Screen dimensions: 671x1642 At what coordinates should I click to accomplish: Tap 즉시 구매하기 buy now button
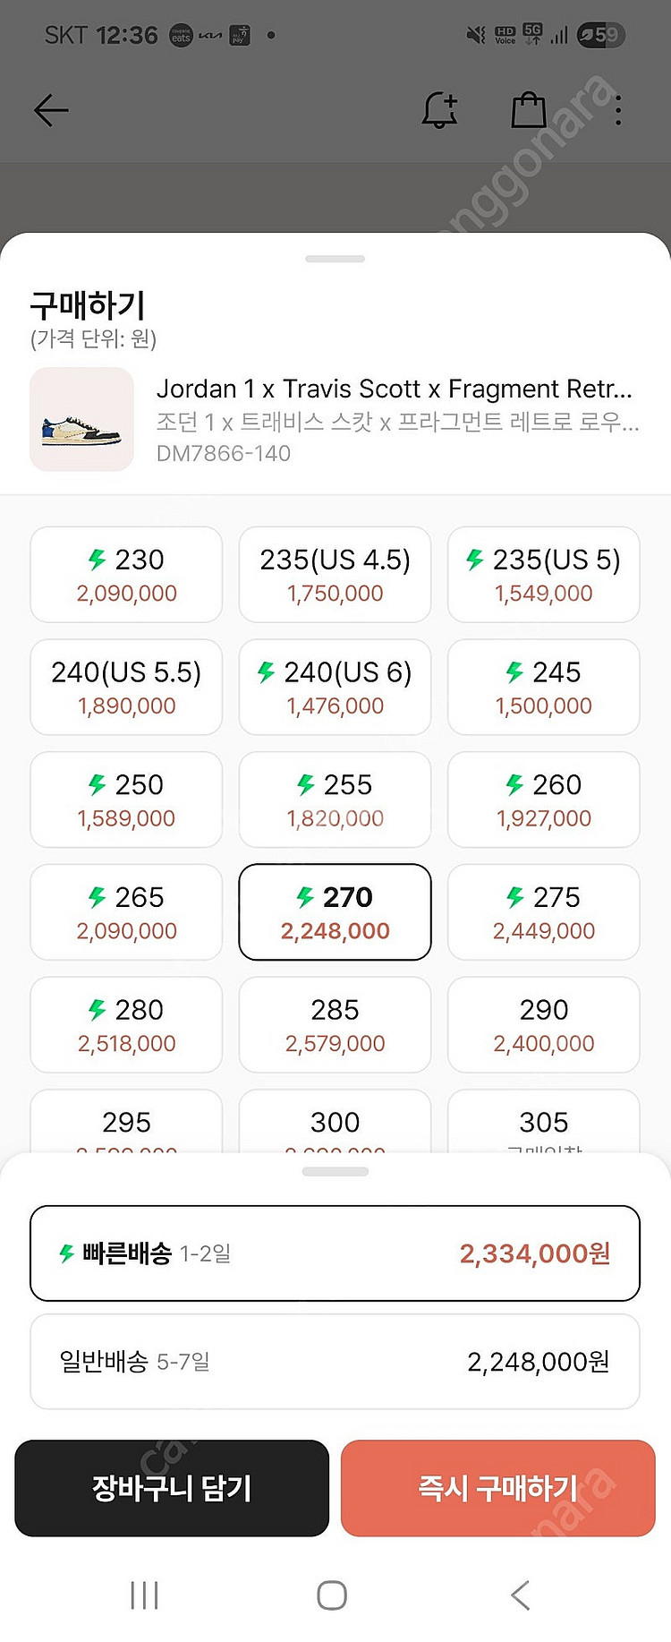pos(498,1488)
